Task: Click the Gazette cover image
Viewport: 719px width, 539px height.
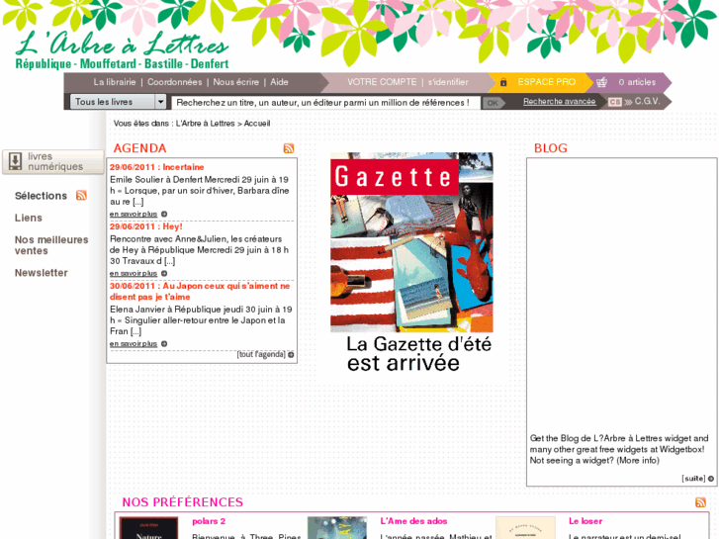Action: (411, 242)
